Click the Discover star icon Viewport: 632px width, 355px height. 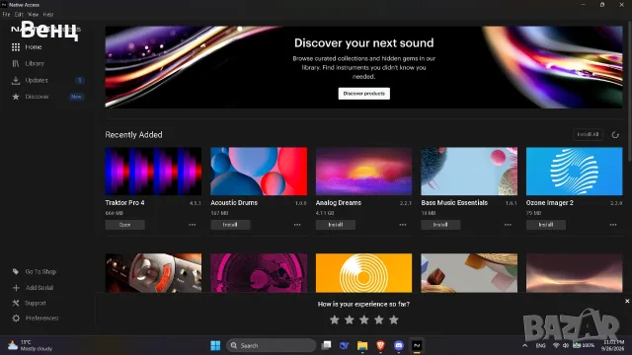(16, 97)
